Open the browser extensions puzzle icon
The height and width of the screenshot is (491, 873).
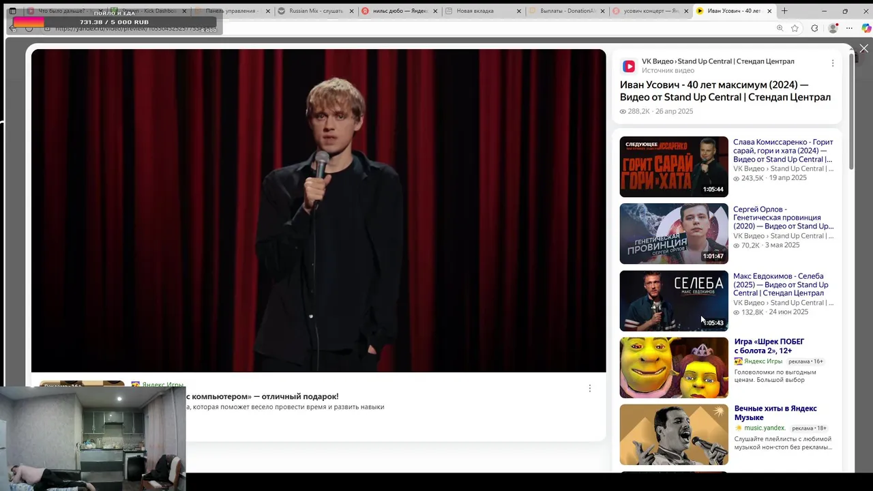point(814,29)
